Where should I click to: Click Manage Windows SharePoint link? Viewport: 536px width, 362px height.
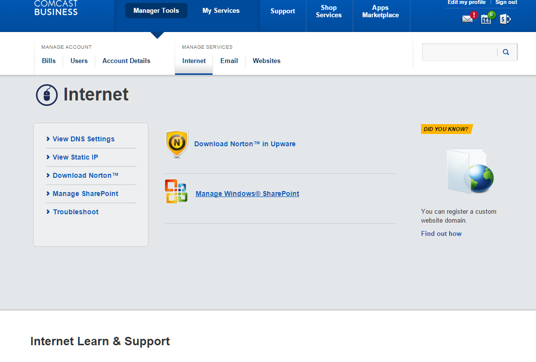pyautogui.click(x=247, y=194)
